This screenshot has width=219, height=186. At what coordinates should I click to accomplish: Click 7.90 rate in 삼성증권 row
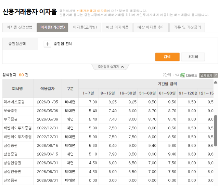[x=113, y=154]
